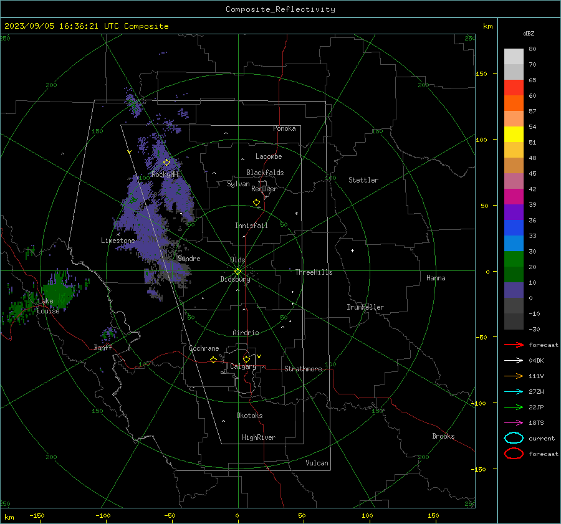
Task: Click the asterisk marker above Limestone
Action: click(x=118, y=235)
